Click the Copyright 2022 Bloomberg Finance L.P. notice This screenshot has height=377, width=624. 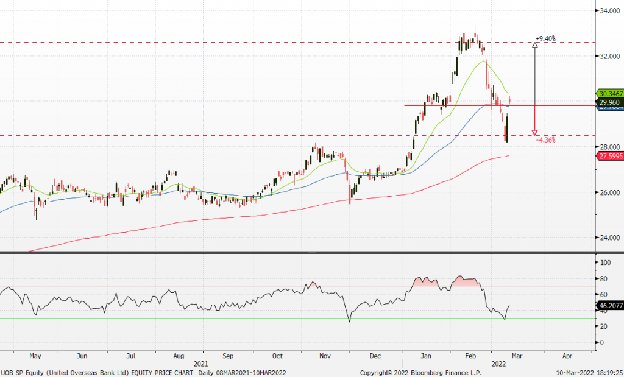tap(420, 373)
